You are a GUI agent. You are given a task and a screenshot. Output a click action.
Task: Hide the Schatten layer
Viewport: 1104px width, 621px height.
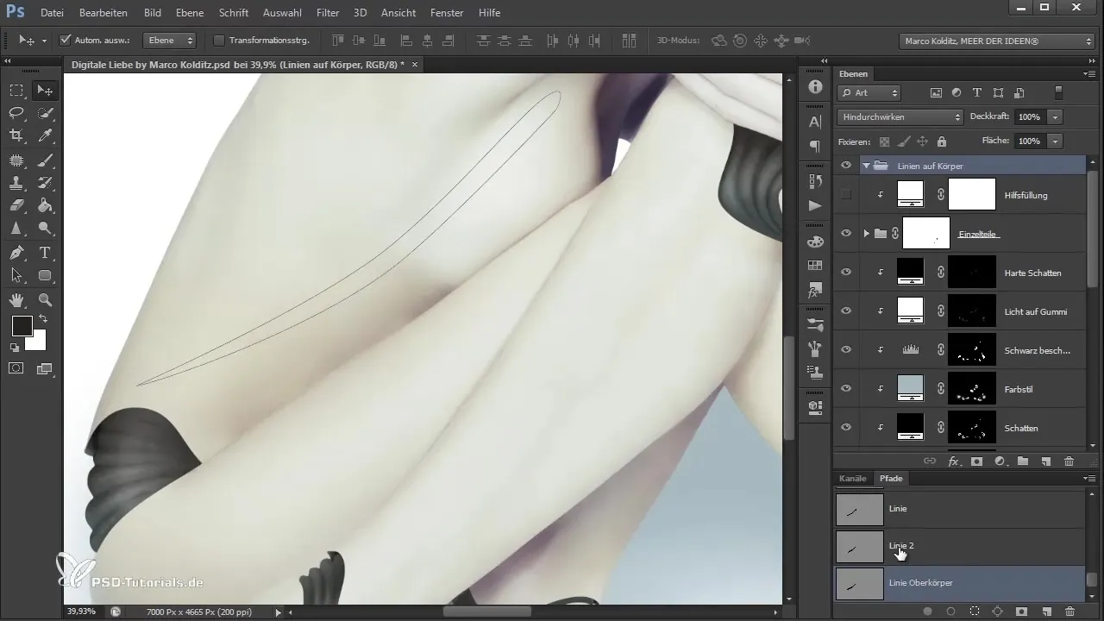[x=846, y=427]
